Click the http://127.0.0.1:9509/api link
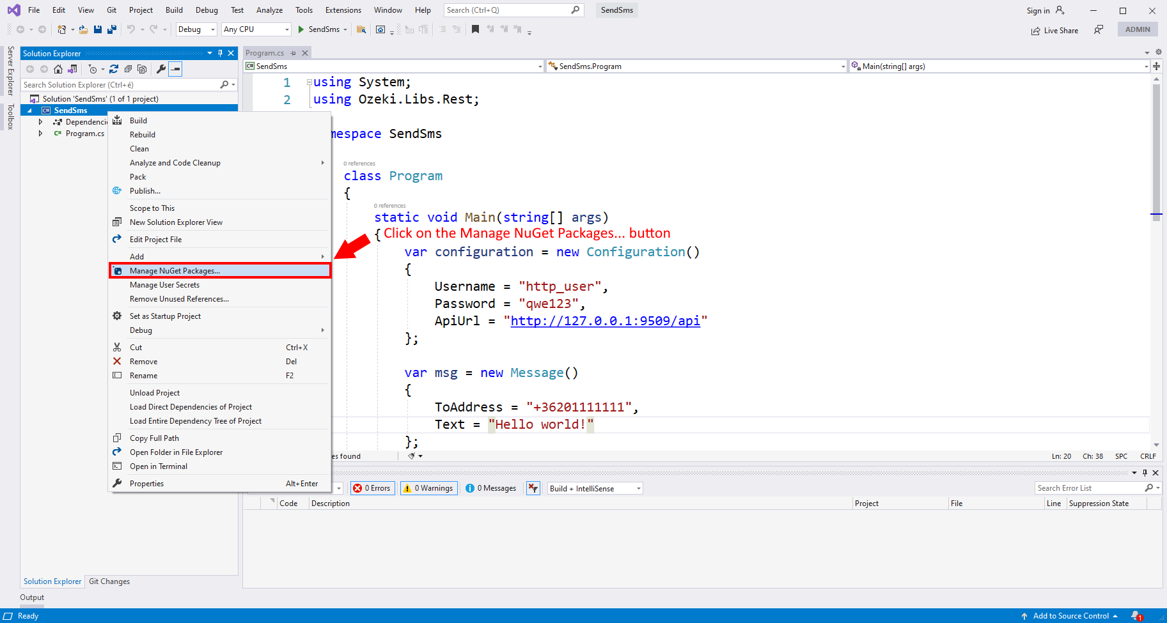Image resolution: width=1167 pixels, height=623 pixels. tap(605, 321)
